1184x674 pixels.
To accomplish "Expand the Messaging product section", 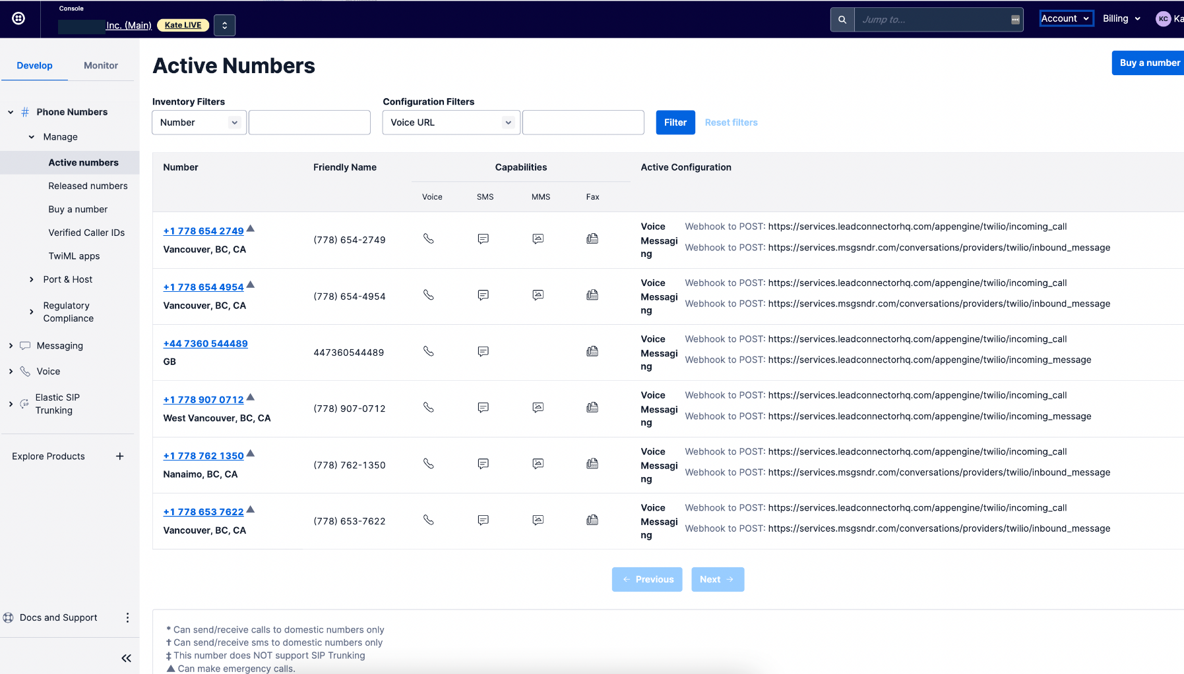I will (11, 346).
